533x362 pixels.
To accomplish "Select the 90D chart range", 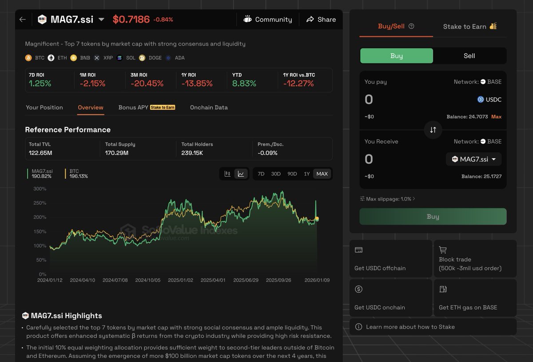I will coord(292,174).
